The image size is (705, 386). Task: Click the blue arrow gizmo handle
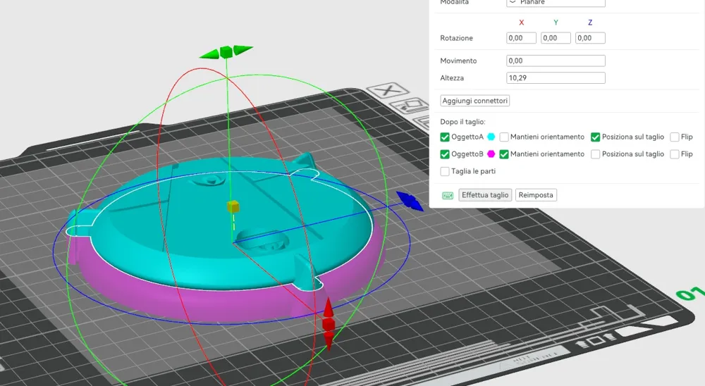point(408,201)
